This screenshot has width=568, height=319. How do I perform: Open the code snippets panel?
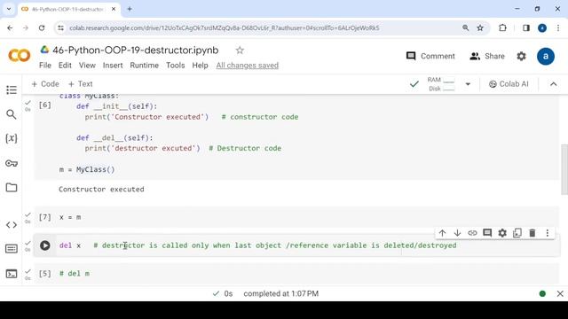tap(12, 225)
